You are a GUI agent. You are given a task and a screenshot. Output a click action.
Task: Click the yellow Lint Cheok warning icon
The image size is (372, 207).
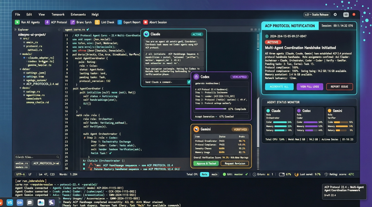pyautogui.click(x=97, y=22)
